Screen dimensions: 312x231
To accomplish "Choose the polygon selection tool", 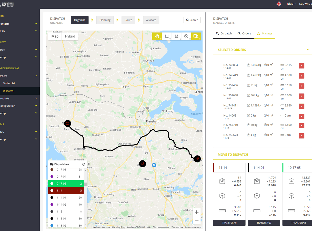I will [176, 36].
